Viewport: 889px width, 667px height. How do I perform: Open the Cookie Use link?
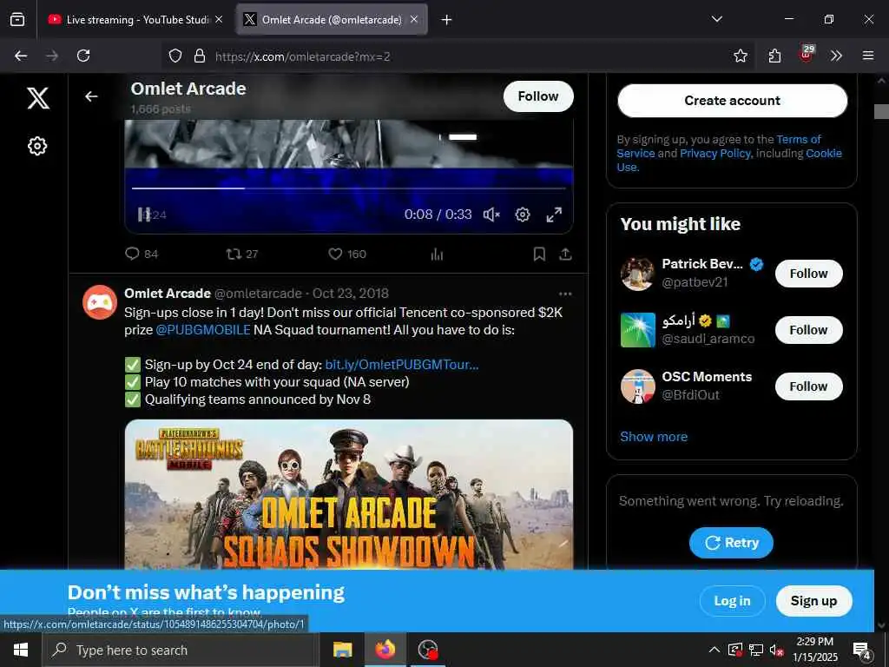[x=823, y=153]
